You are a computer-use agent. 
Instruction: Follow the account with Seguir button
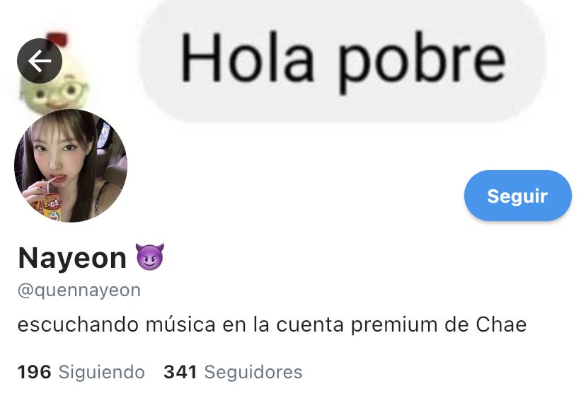tap(517, 196)
